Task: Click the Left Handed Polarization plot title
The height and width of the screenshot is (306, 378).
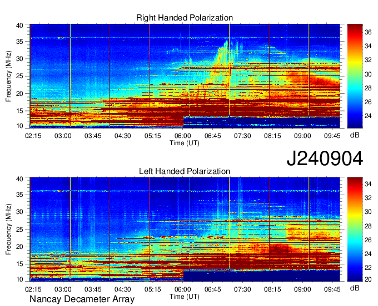Action: 185,171
